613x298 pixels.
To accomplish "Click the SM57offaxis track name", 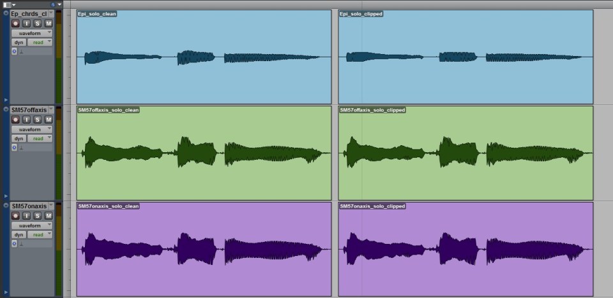I will 29,110.
